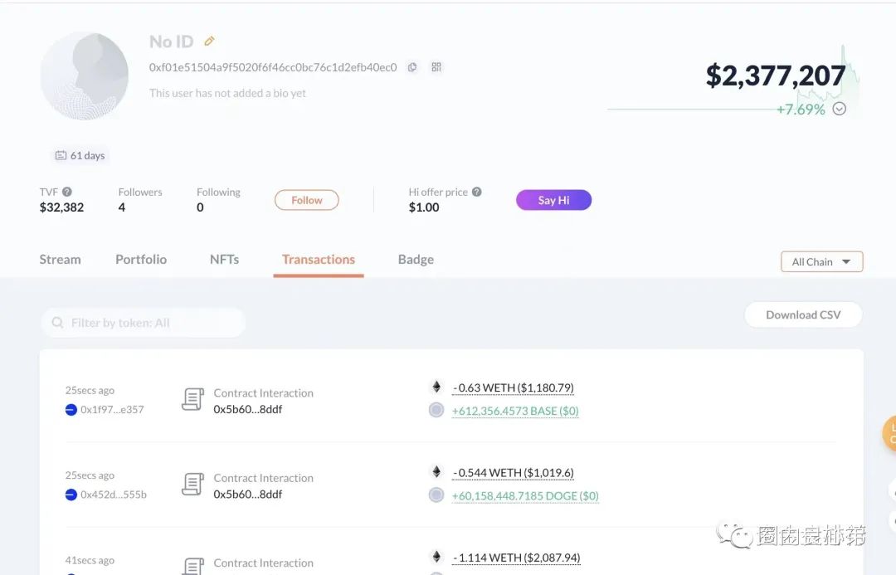Select the Stream tab
The image size is (896, 575).
tap(60, 260)
